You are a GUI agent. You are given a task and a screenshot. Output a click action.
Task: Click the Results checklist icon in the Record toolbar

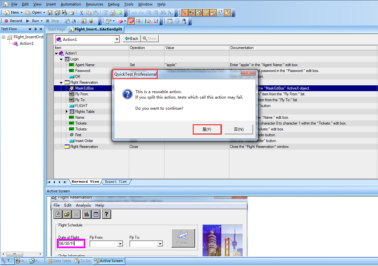coord(84,21)
